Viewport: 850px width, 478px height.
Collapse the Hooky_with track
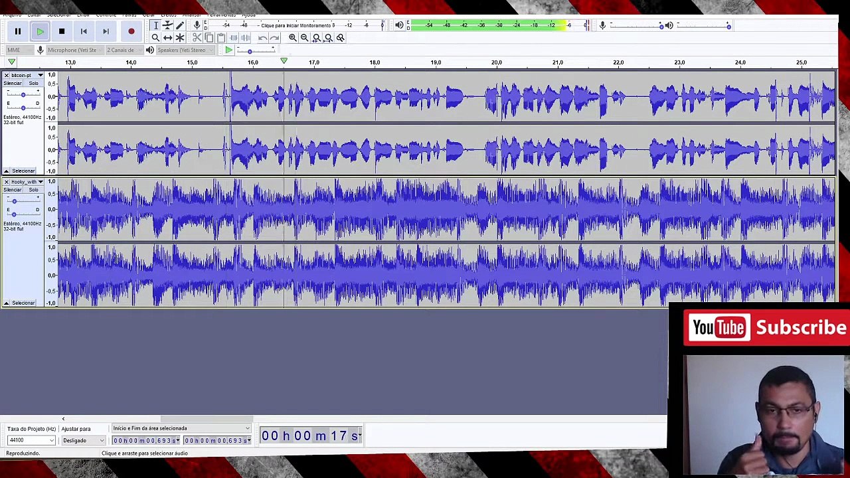pyautogui.click(x=6, y=303)
